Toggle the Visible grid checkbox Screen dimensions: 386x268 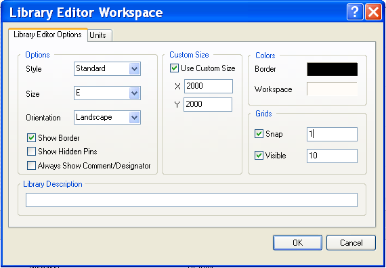[x=259, y=156]
